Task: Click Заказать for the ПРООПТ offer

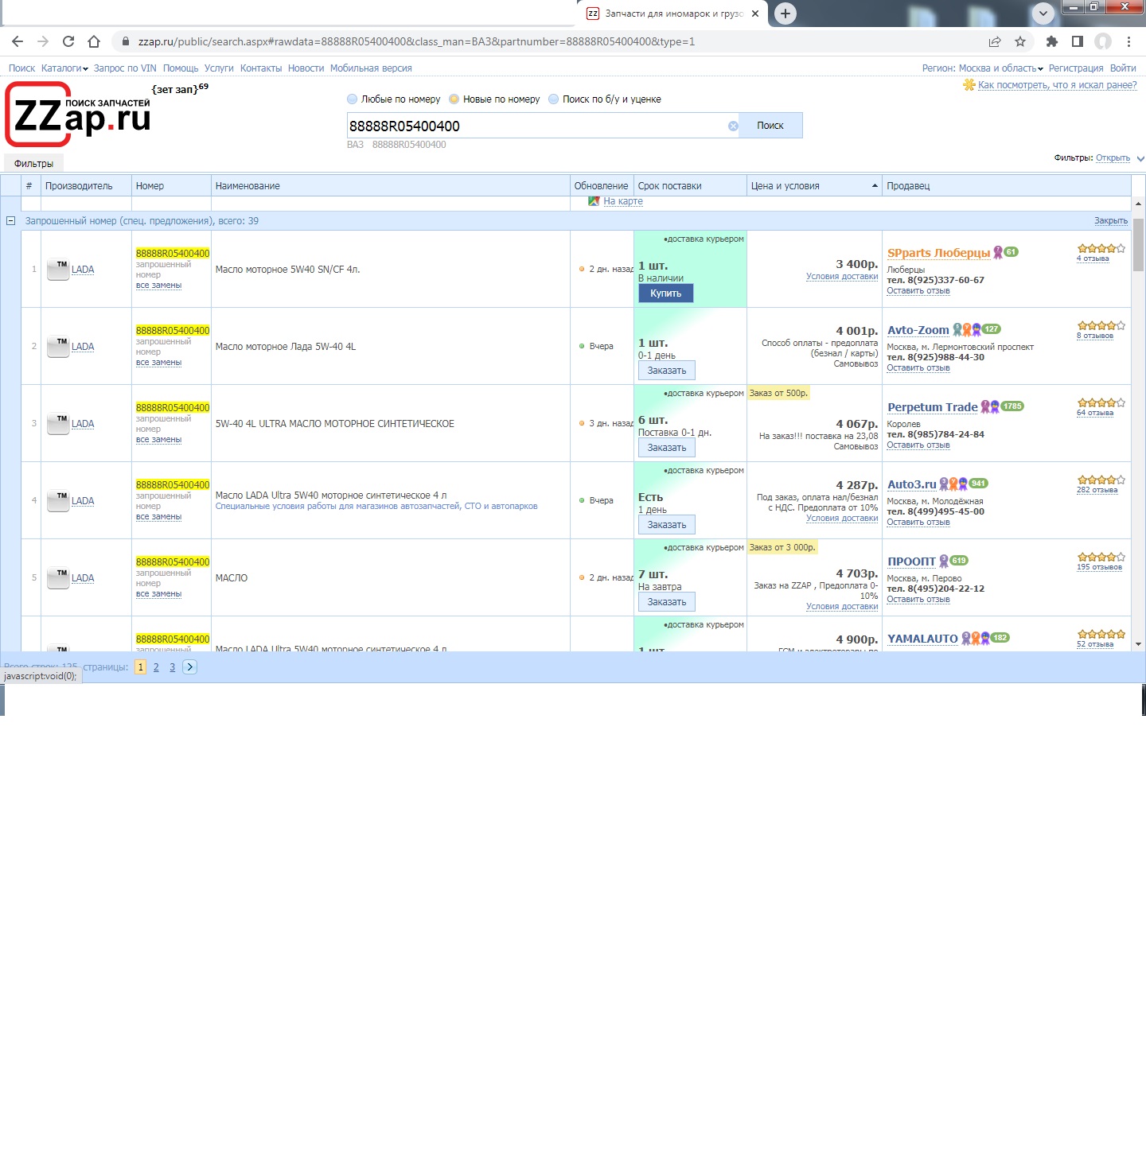Action: pos(667,602)
